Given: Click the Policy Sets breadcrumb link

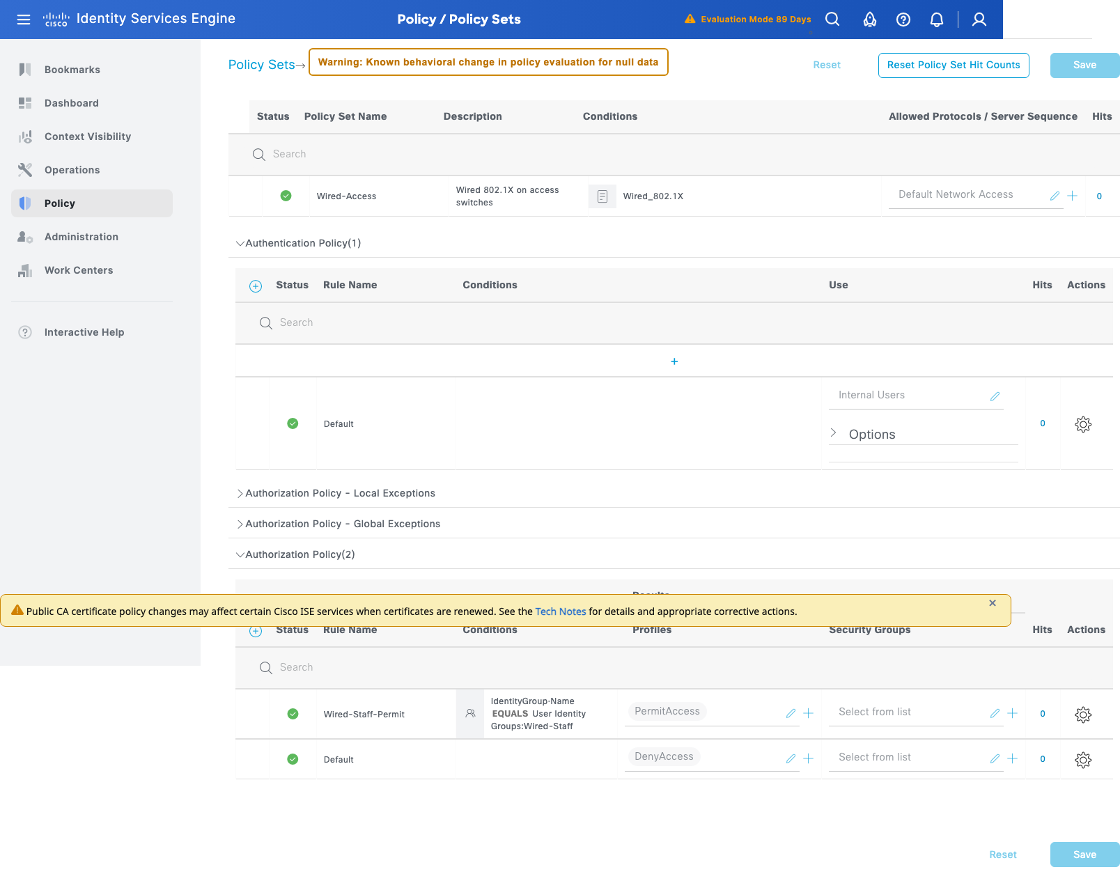Looking at the screenshot, I should point(262,65).
